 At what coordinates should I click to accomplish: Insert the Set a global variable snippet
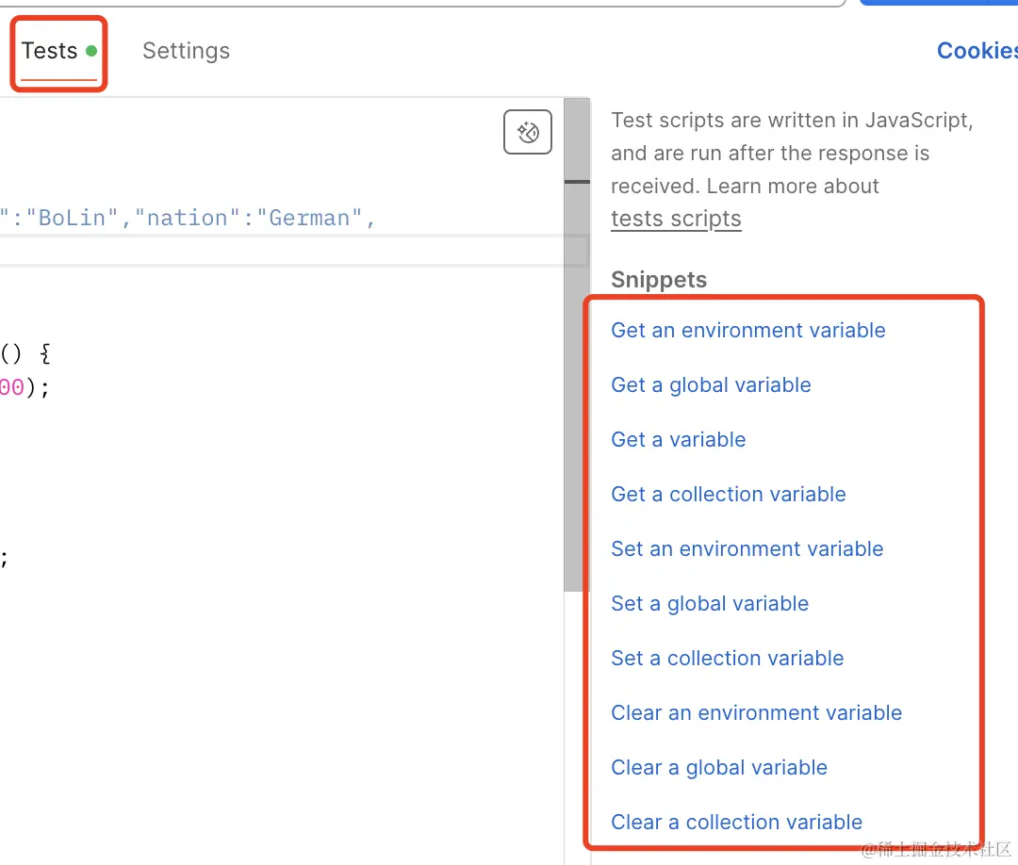[x=710, y=604]
